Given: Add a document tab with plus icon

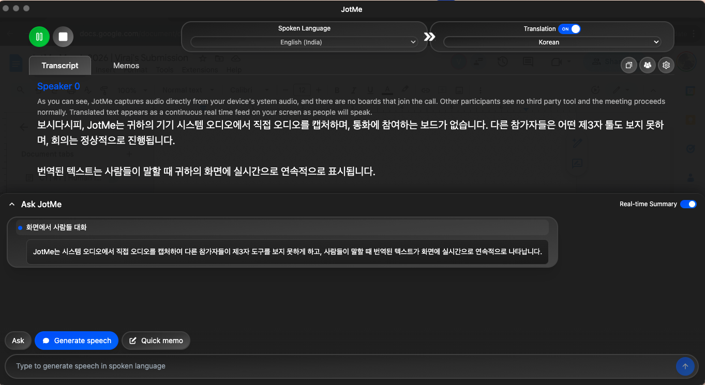Looking at the screenshot, I should 129,154.
